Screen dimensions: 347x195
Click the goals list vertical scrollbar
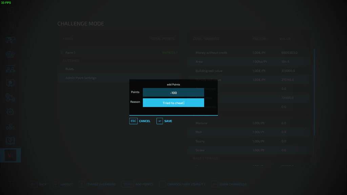click(x=314, y=91)
